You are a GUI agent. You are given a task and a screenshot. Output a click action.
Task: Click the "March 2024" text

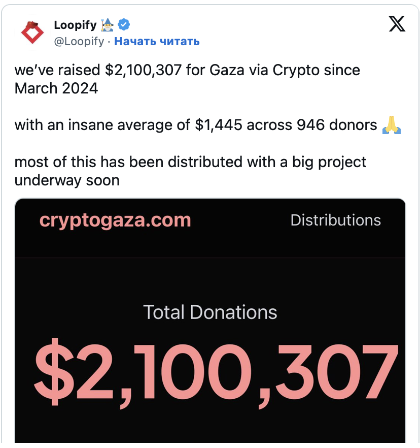tap(56, 88)
